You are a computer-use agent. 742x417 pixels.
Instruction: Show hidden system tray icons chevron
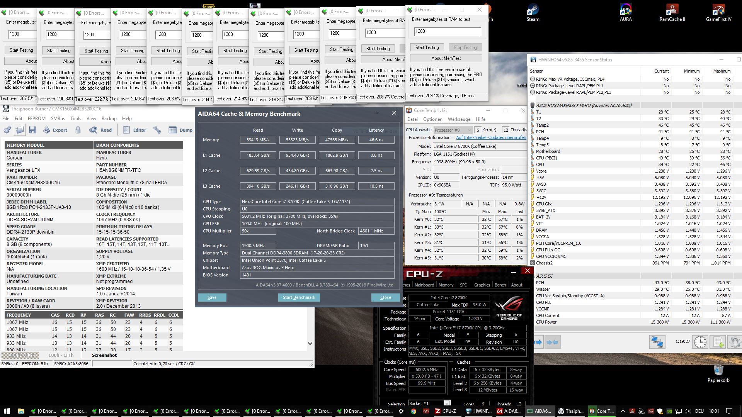[x=623, y=411]
